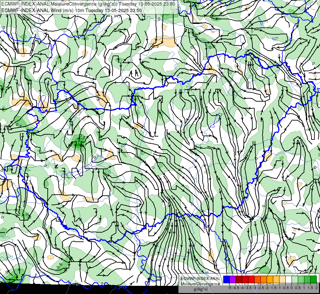Click the -5 legend tick label

click(229, 288)
